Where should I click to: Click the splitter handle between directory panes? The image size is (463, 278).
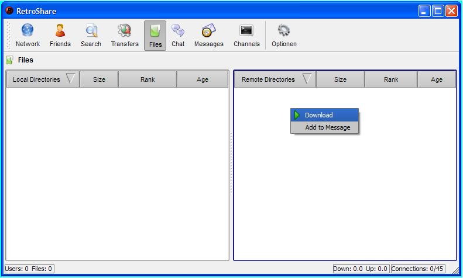231,163
